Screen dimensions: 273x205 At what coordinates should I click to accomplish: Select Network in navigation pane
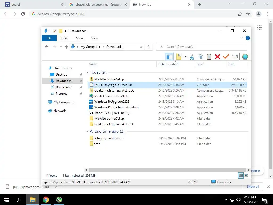(x=59, y=111)
